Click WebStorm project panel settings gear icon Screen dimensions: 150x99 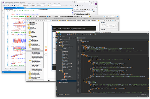pos(73,38)
